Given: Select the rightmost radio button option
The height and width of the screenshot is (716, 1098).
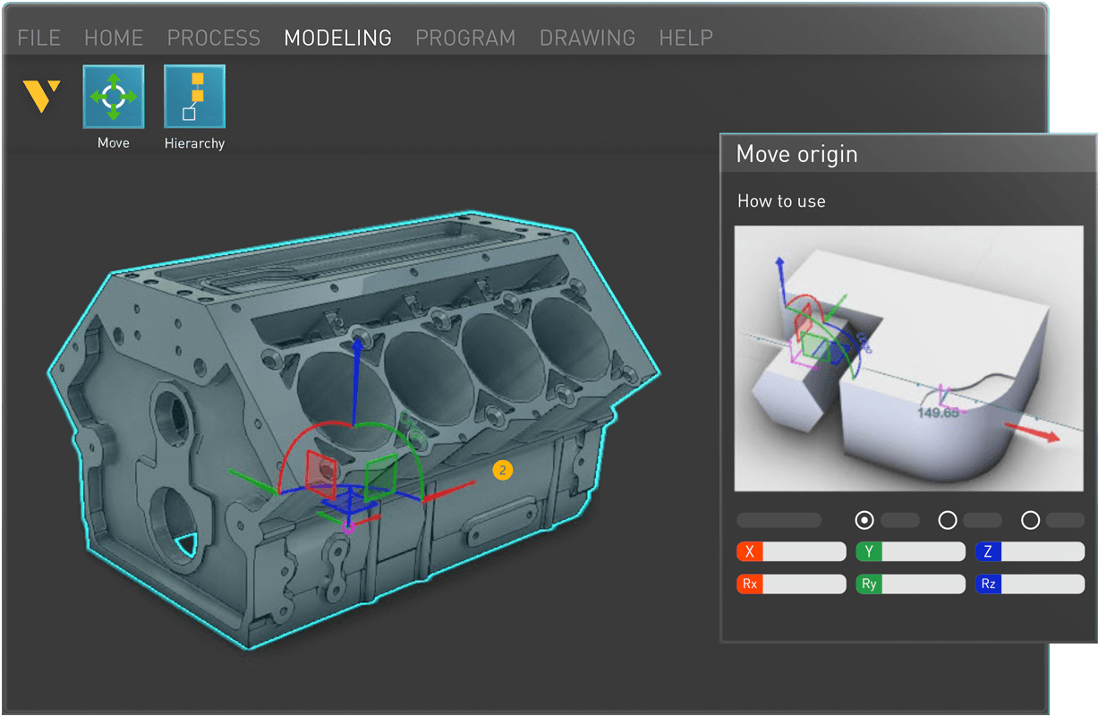Looking at the screenshot, I should pyautogui.click(x=1030, y=520).
